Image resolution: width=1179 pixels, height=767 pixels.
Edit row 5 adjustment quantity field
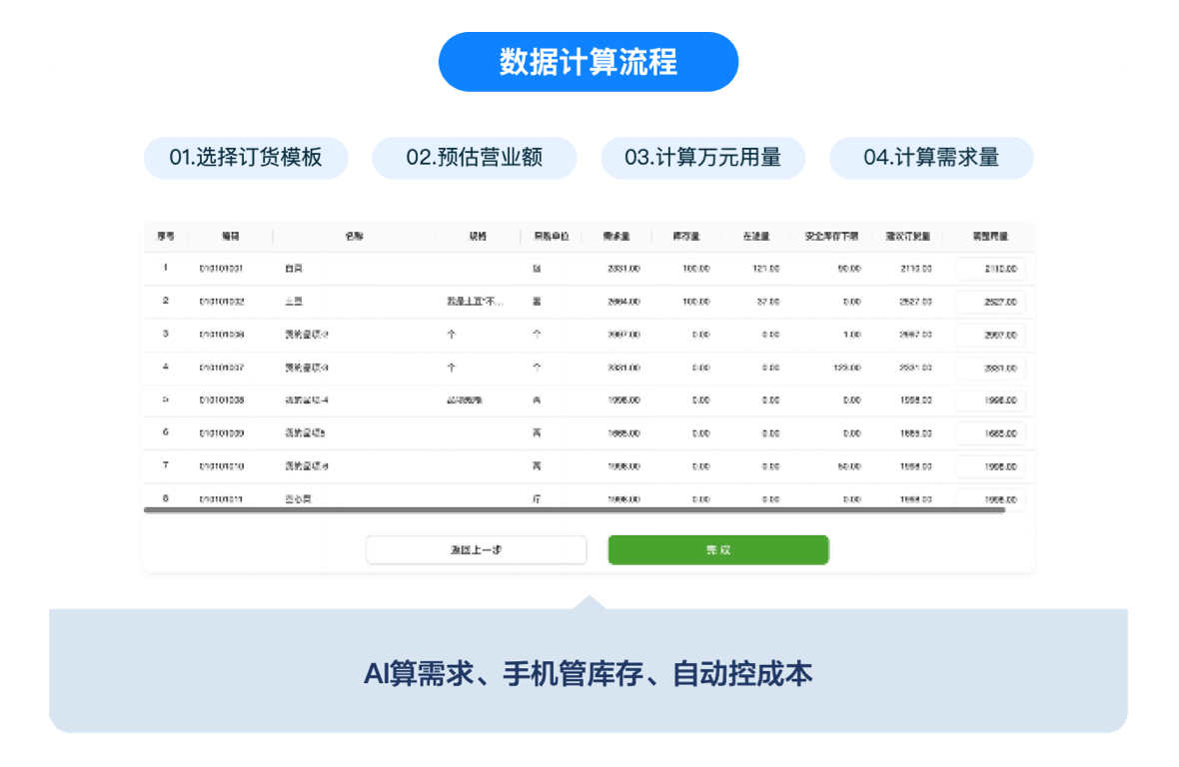click(991, 400)
